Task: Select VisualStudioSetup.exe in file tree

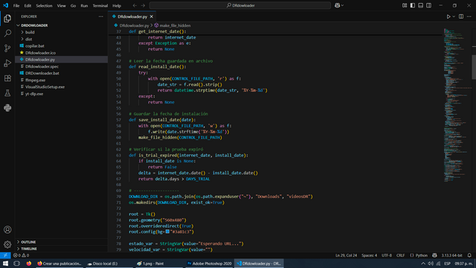Action: coord(45,87)
